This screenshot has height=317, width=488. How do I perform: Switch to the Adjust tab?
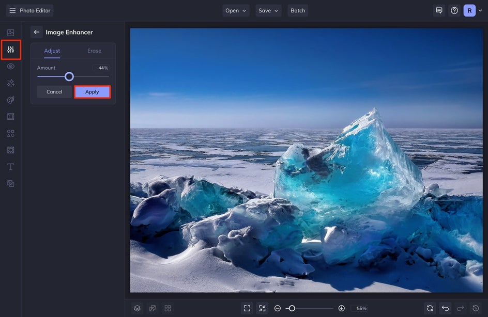tap(52, 51)
